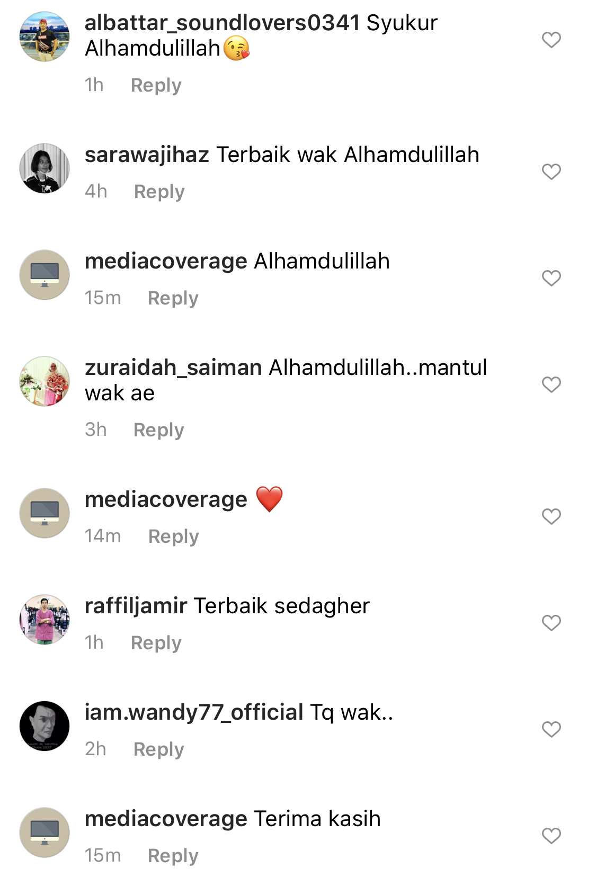Reply to sarawajihaz's Terbaik wak comment

(159, 192)
